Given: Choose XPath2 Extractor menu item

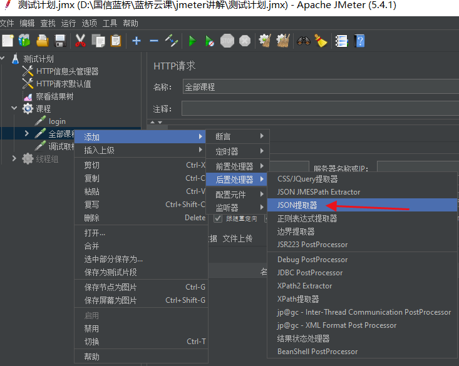Looking at the screenshot, I should tap(362, 286).
